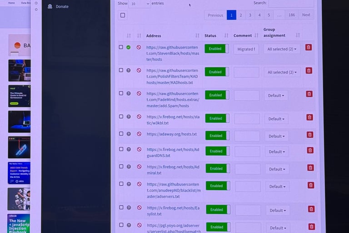The height and width of the screenshot is (233, 349).
Task: Open Default group dropdown for FadeMind row
Action: [276, 96]
